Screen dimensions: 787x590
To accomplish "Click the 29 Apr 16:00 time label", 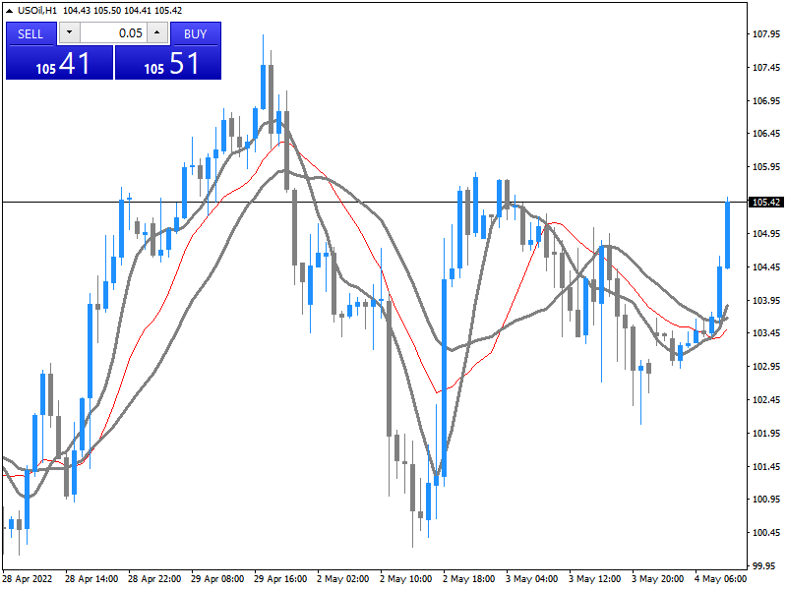I will click(x=279, y=579).
